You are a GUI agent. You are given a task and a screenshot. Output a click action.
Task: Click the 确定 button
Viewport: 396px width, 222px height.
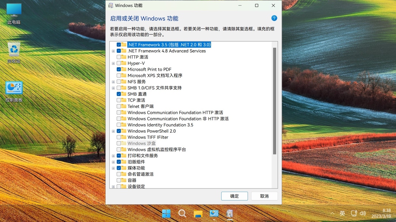pos(234,196)
